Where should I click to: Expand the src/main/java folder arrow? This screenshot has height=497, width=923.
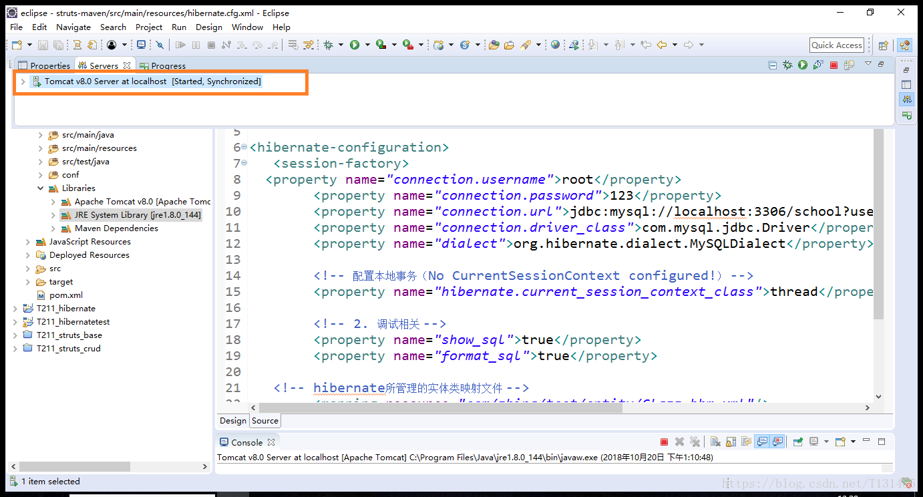pyautogui.click(x=41, y=135)
